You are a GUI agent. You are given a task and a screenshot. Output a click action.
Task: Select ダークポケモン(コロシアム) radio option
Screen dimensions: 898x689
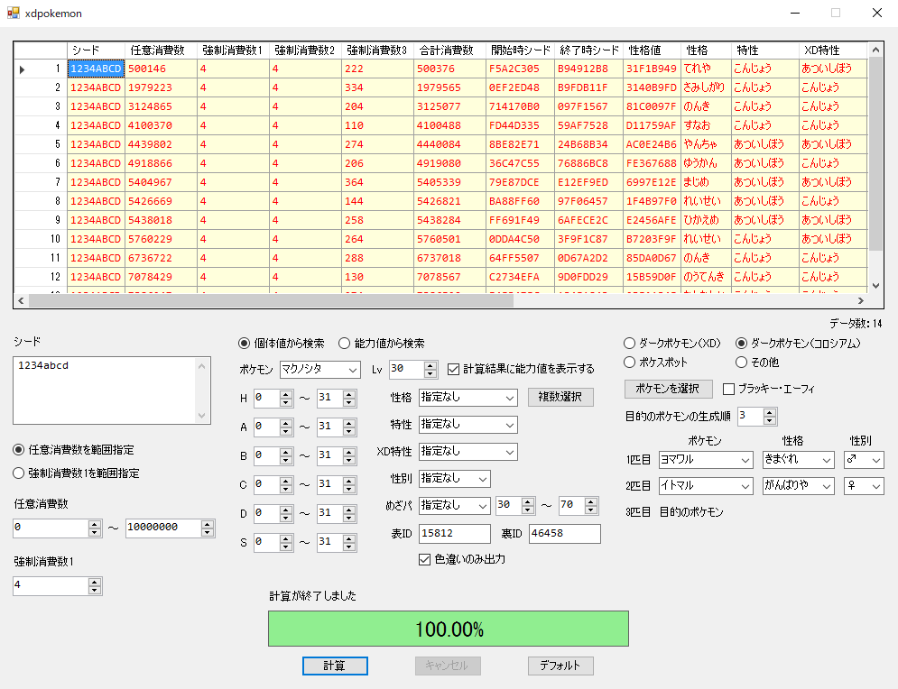coord(798,344)
